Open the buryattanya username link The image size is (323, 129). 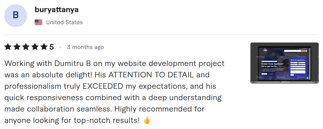[x=56, y=10]
